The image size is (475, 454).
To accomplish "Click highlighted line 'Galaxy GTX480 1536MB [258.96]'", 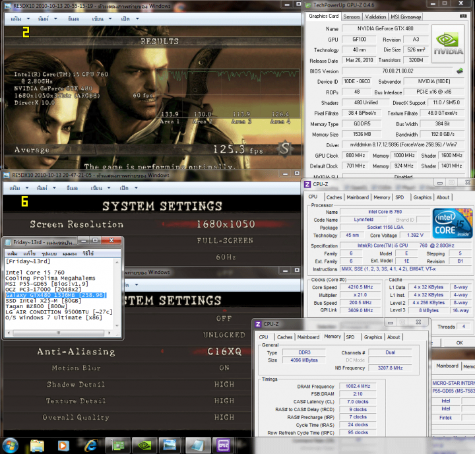I will pyautogui.click(x=56, y=295).
